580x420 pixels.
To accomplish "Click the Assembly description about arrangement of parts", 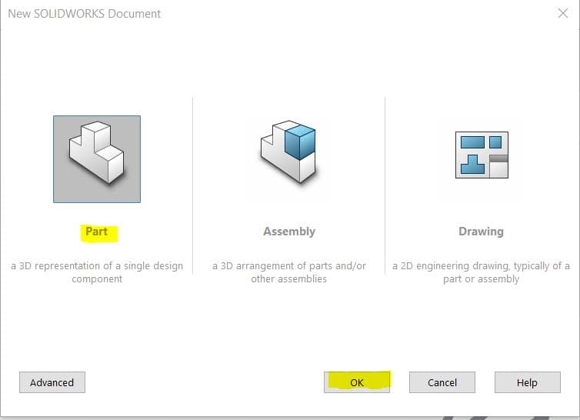I will pos(289,272).
